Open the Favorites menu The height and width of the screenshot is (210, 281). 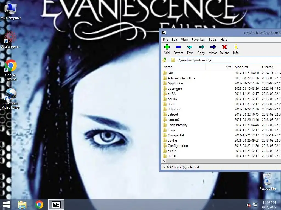tap(198, 40)
